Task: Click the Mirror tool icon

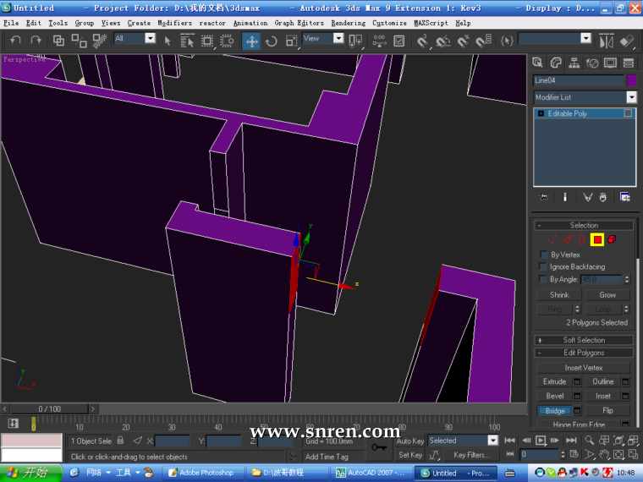Action: (606, 41)
